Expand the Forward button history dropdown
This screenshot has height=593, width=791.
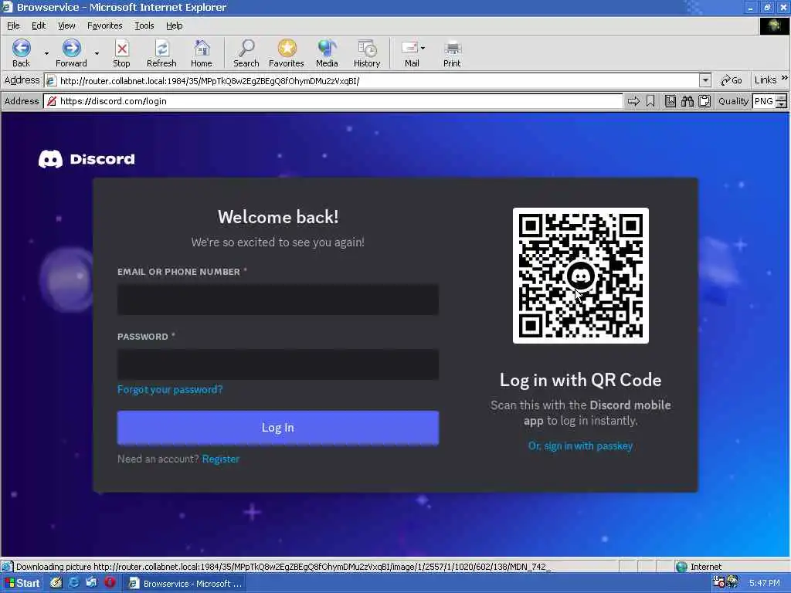coord(97,53)
